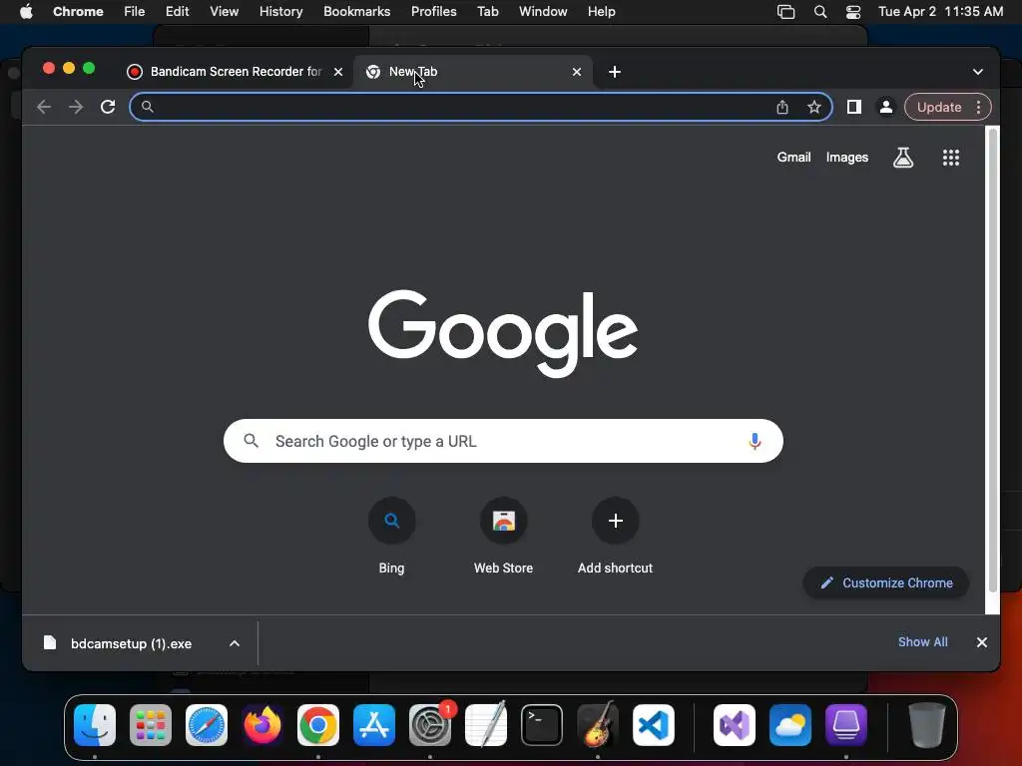Close the downloads bar
Image resolution: width=1022 pixels, height=766 pixels.
[x=982, y=642]
